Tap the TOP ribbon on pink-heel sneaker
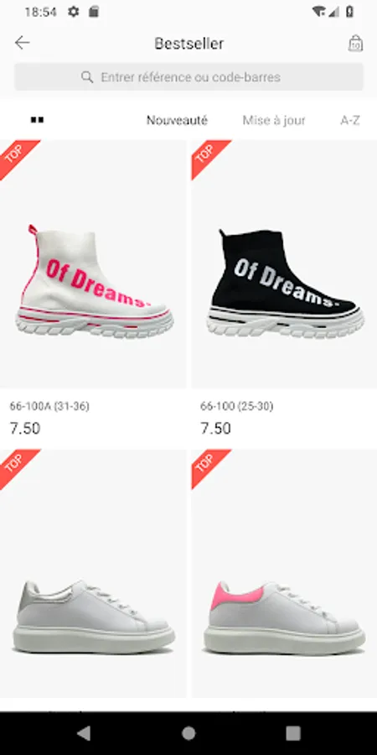 coord(209,466)
